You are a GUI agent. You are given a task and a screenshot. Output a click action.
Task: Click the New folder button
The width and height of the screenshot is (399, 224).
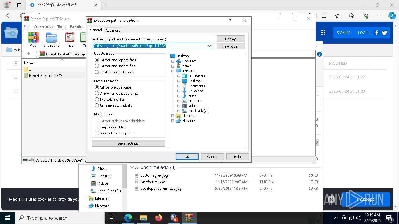click(231, 46)
